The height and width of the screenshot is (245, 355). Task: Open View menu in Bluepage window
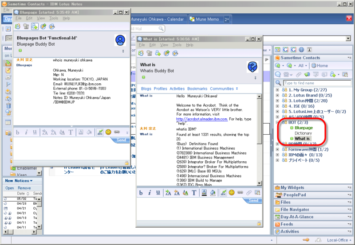(41, 18)
